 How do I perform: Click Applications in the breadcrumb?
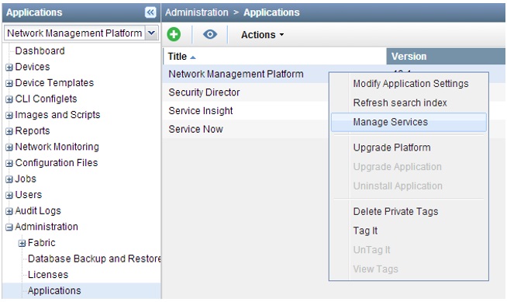pos(271,12)
